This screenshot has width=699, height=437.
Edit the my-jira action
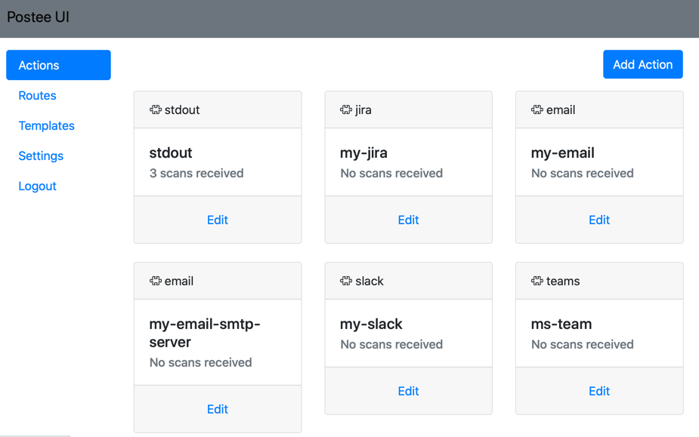[x=408, y=220]
